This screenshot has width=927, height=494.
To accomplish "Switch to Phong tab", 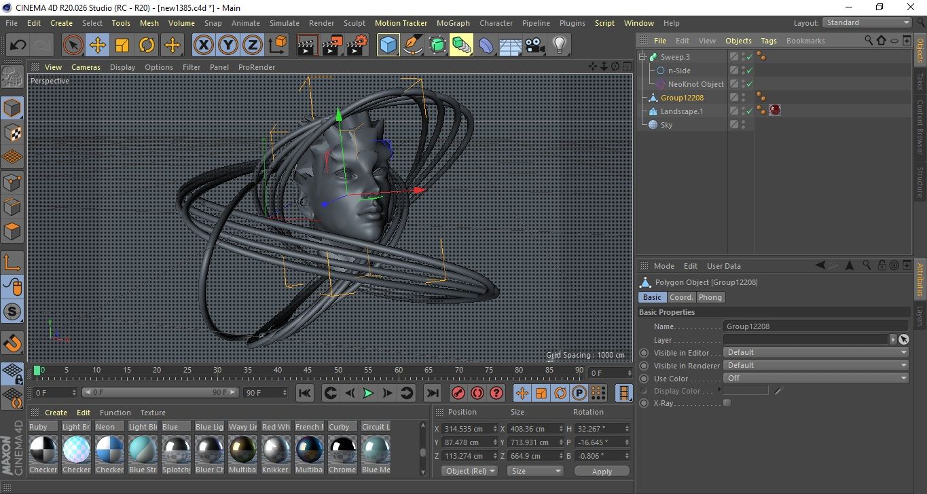I will pos(710,297).
